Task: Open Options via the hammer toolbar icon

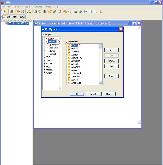Action: pyautogui.click(x=12, y=11)
